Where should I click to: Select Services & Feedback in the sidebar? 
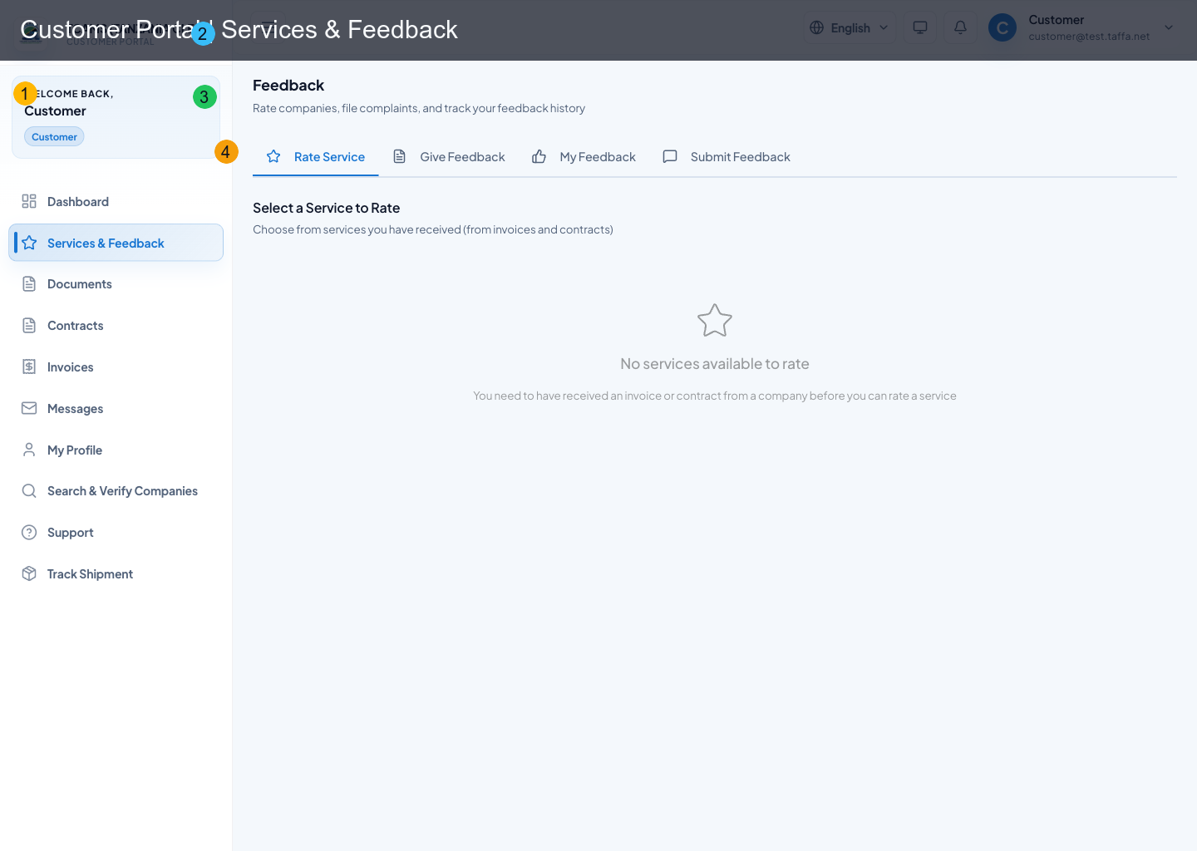pos(116,243)
